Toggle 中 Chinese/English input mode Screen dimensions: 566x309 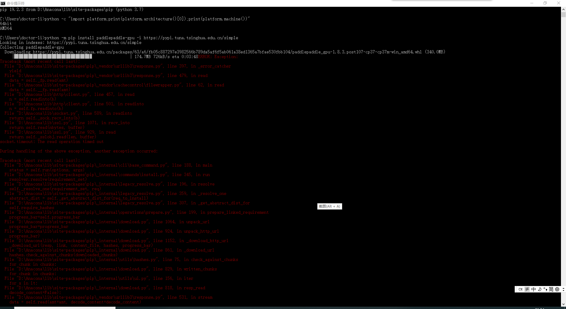533,289
